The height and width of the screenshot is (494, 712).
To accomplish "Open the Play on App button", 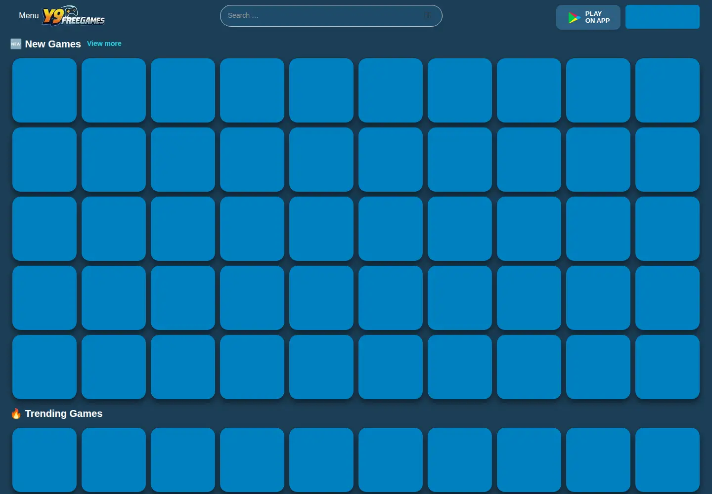I will pyautogui.click(x=588, y=17).
